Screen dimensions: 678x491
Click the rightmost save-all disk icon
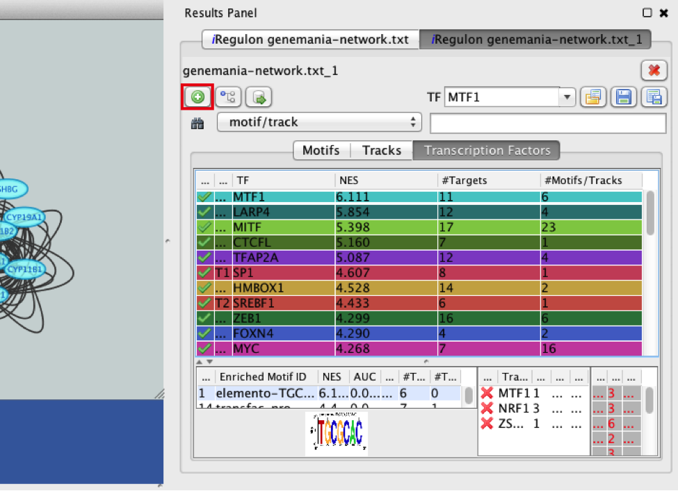[653, 97]
